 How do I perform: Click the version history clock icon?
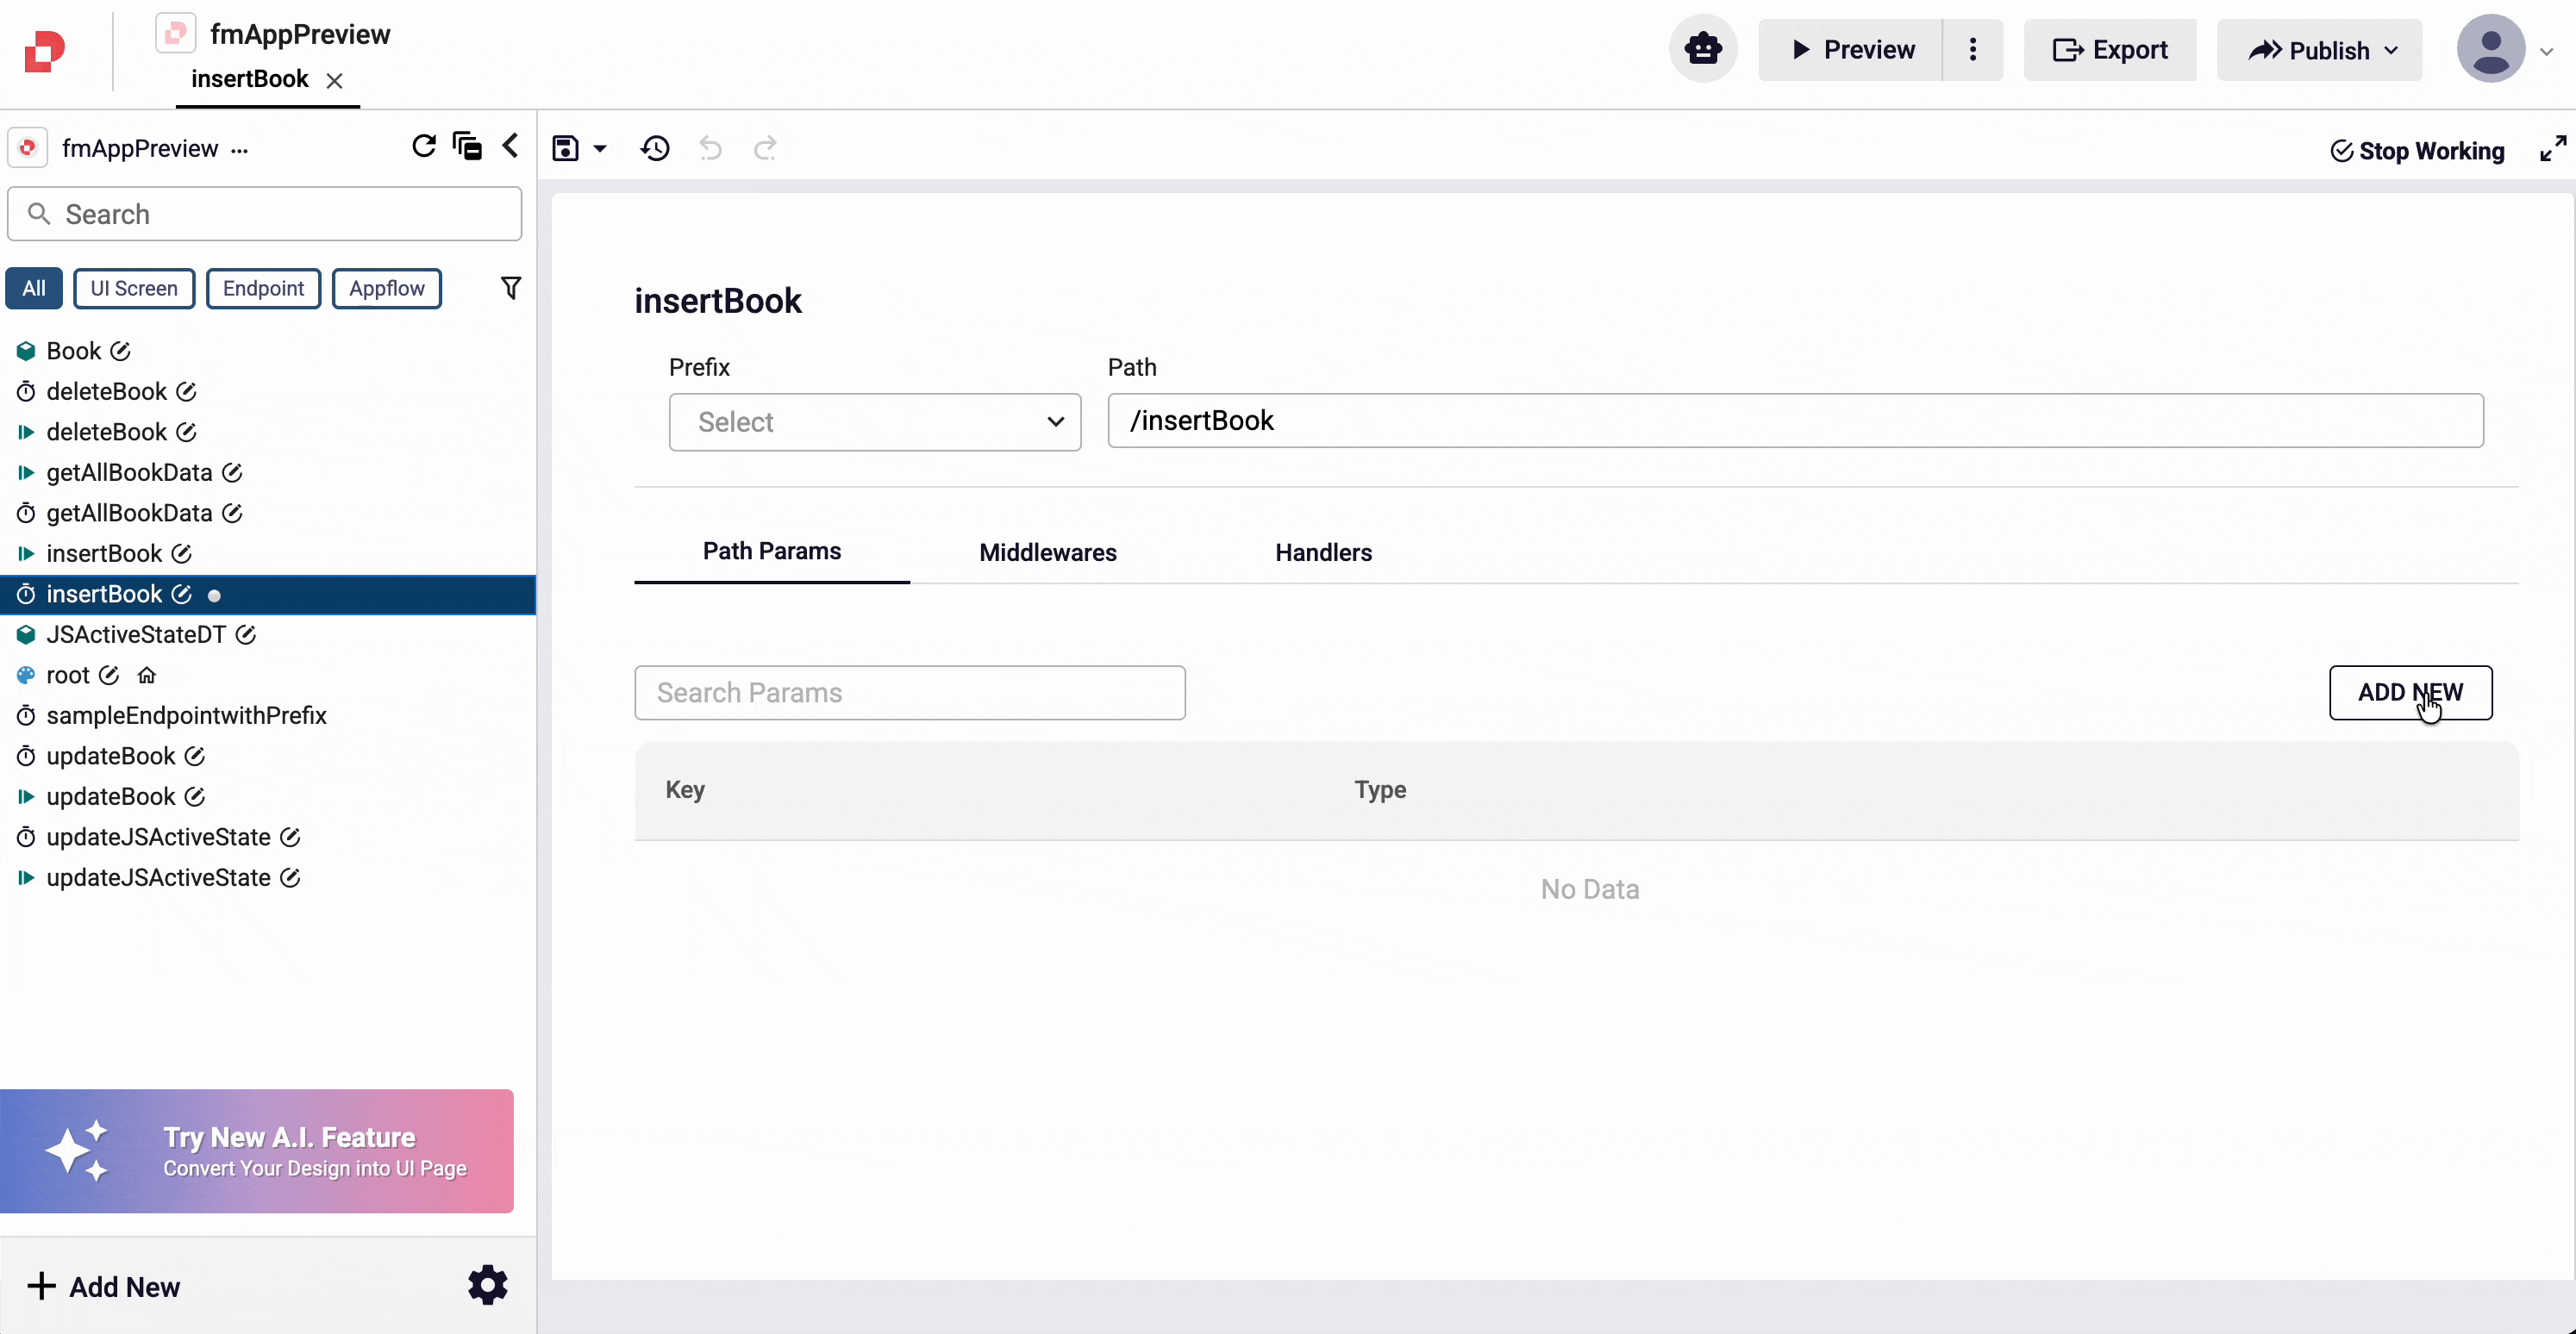point(655,149)
